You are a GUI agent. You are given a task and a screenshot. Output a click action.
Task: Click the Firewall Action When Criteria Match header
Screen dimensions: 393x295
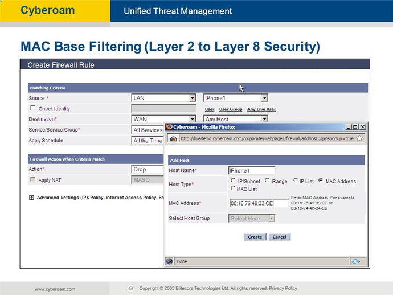click(96, 159)
